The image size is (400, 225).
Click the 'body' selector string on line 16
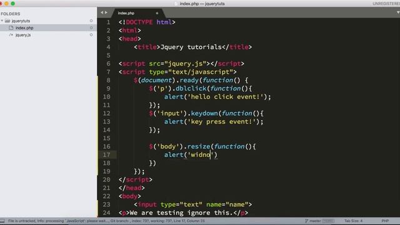click(x=168, y=146)
